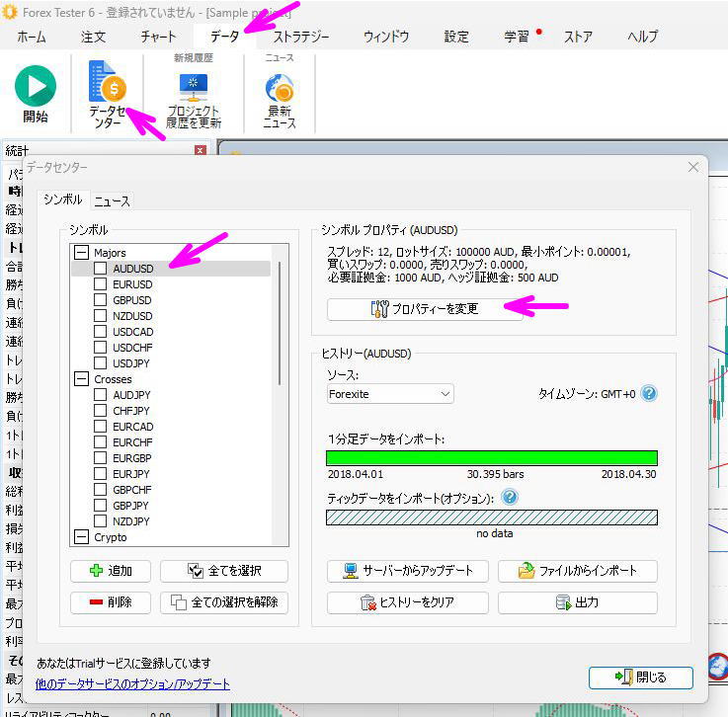Click the '30.395 bars' text
This screenshot has width=728, height=717.
pyautogui.click(x=495, y=474)
